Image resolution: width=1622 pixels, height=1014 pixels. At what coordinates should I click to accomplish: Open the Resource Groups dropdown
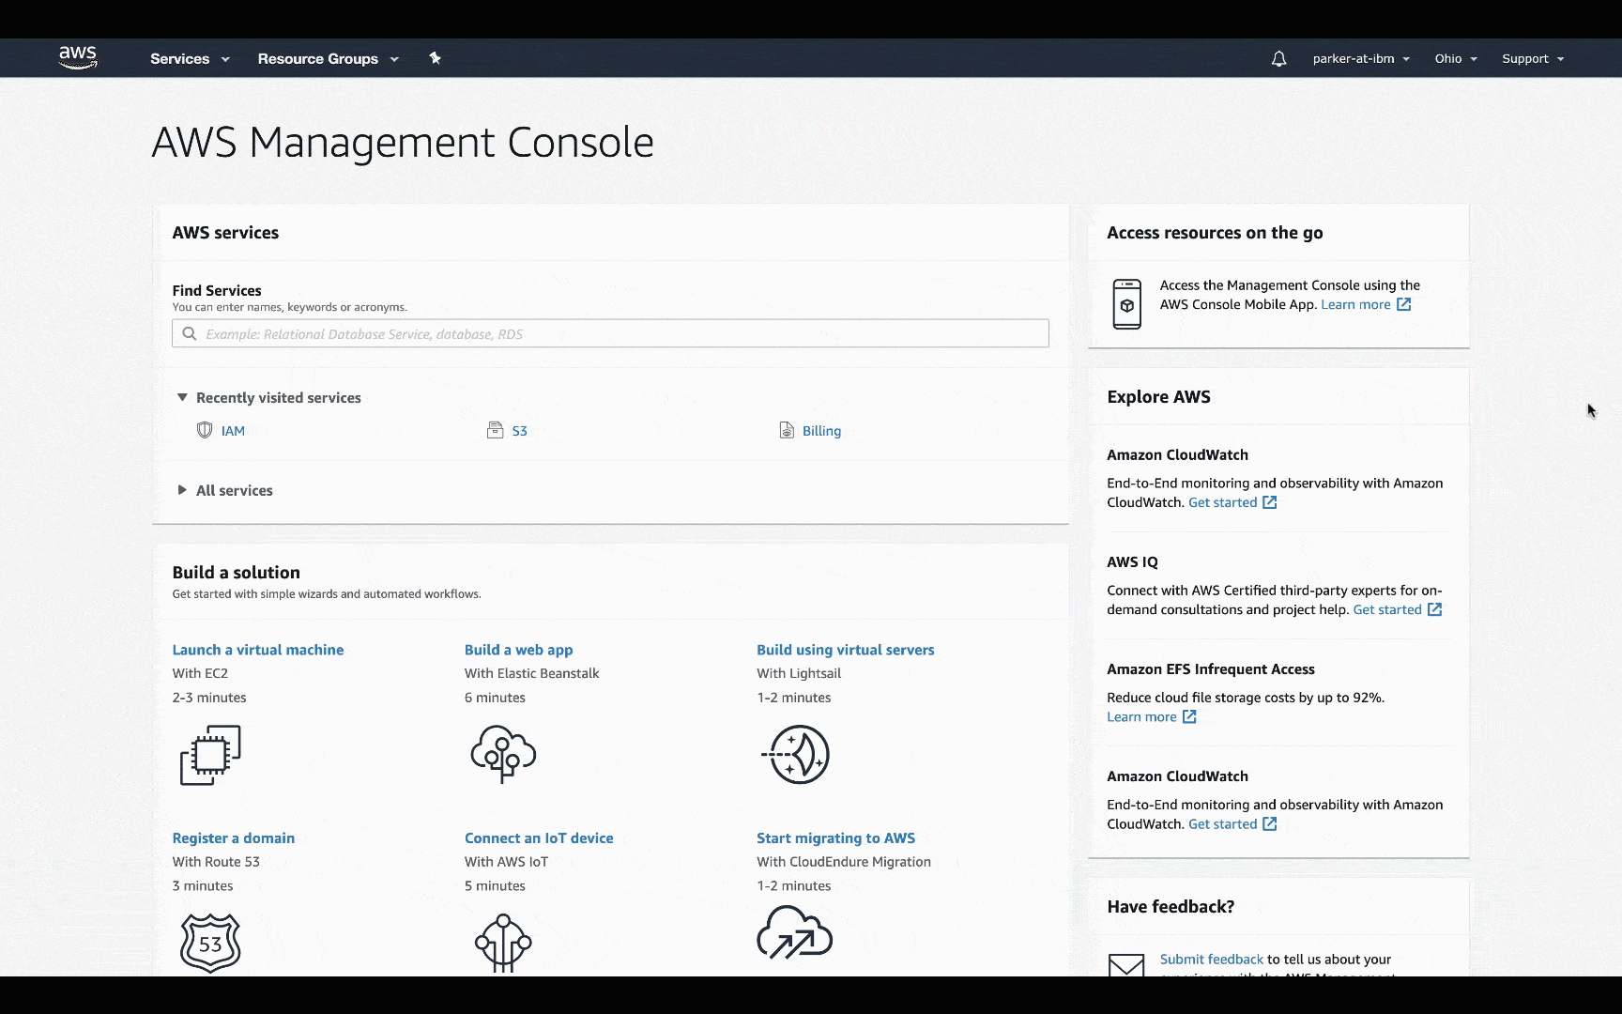pyautogui.click(x=329, y=58)
